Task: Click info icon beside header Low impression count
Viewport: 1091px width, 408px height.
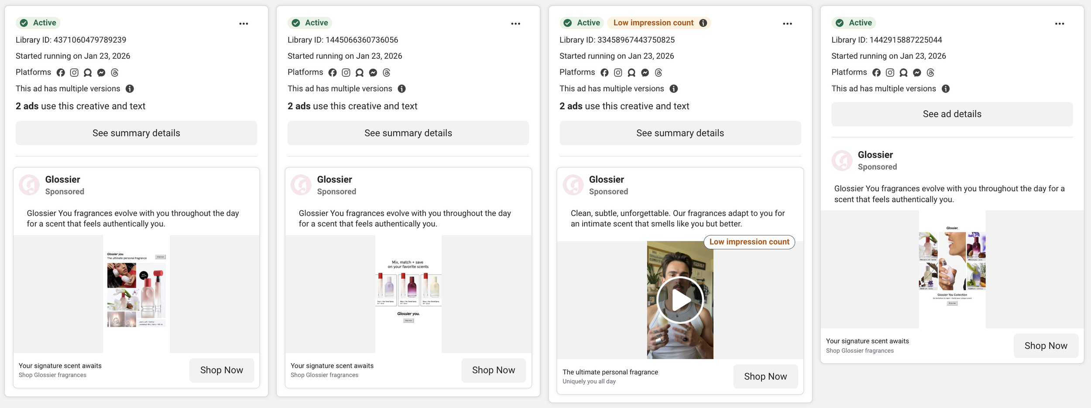Action: [x=703, y=23]
